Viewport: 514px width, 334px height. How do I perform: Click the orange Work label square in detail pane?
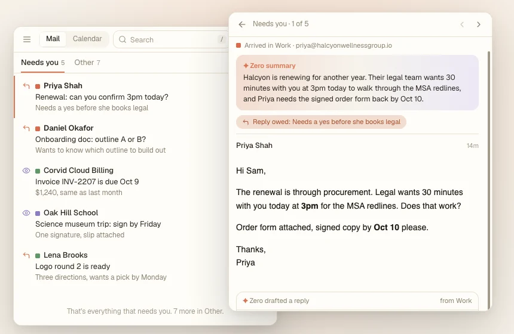(x=238, y=45)
